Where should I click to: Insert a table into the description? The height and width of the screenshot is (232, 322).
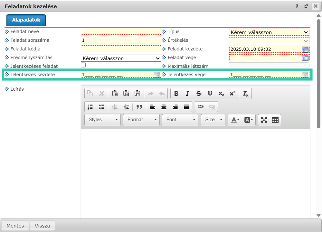click(x=275, y=120)
